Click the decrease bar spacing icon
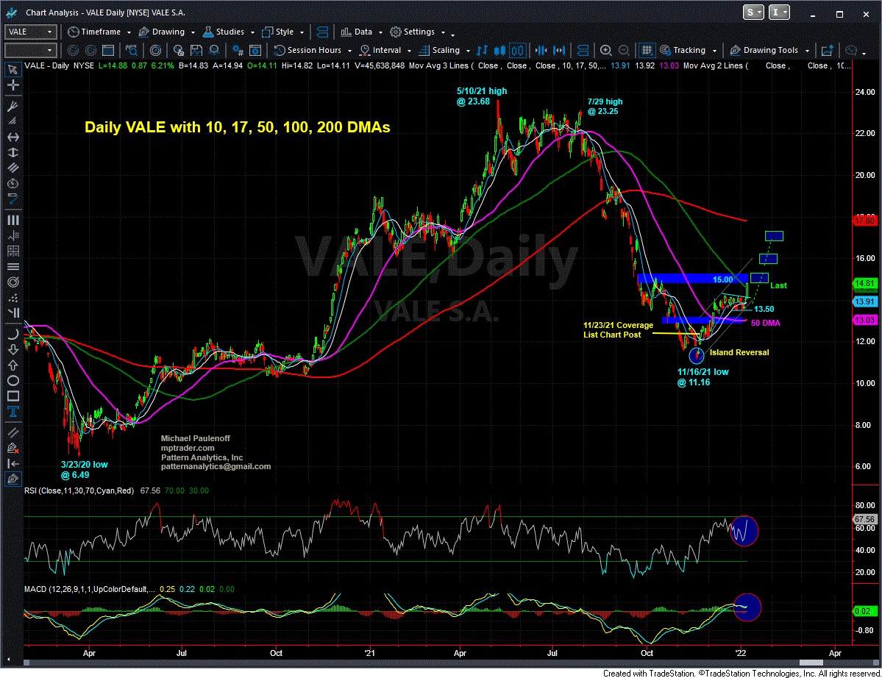882x678 pixels. (541, 51)
